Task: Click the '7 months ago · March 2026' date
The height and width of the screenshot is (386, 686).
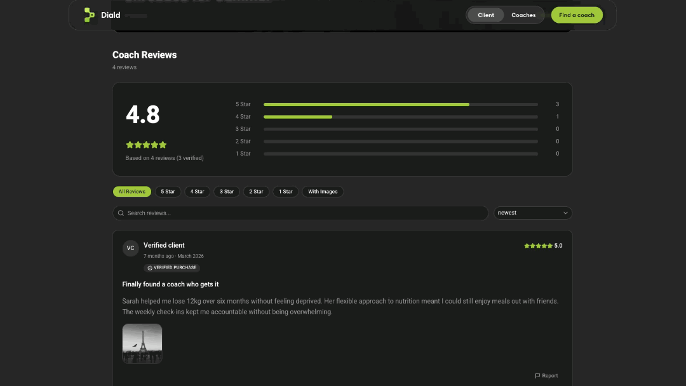Action: coord(173,256)
